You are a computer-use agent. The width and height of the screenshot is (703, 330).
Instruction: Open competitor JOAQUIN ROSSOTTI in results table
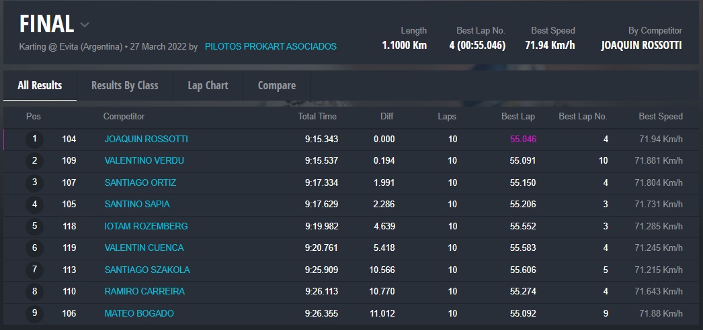(146, 140)
